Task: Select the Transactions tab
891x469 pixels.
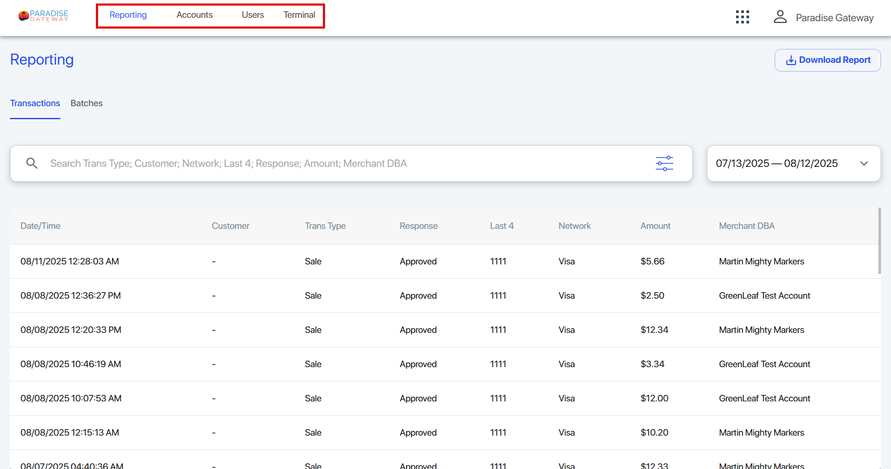Action: tap(35, 103)
